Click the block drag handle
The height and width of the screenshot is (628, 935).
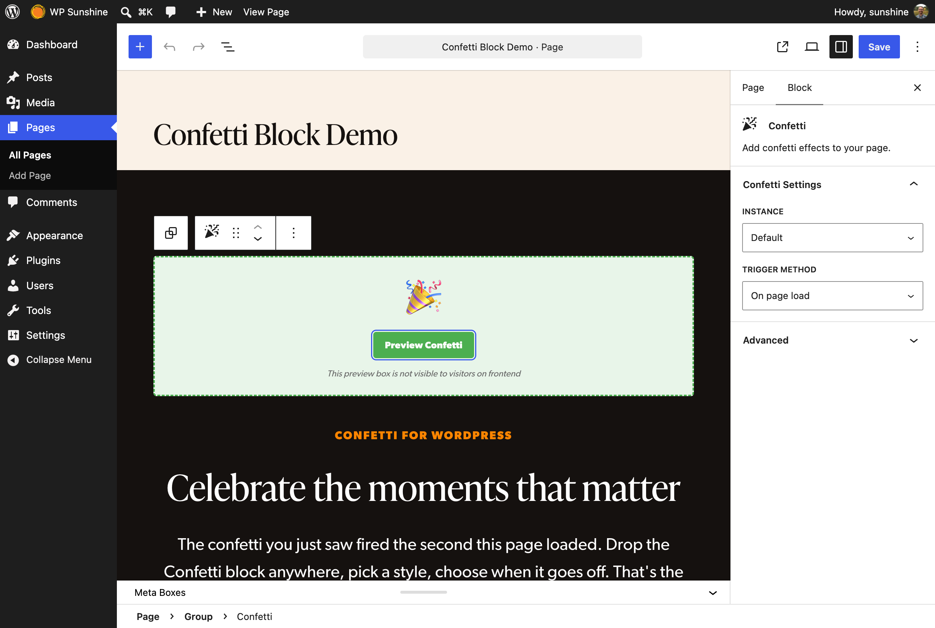pyautogui.click(x=236, y=233)
